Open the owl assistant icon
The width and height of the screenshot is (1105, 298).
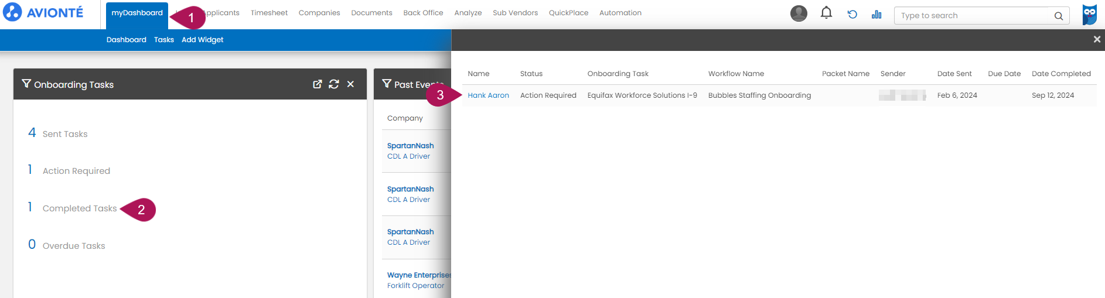click(1090, 14)
